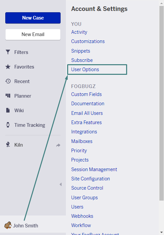
Task: Go to Customizations settings
Action: tap(88, 41)
